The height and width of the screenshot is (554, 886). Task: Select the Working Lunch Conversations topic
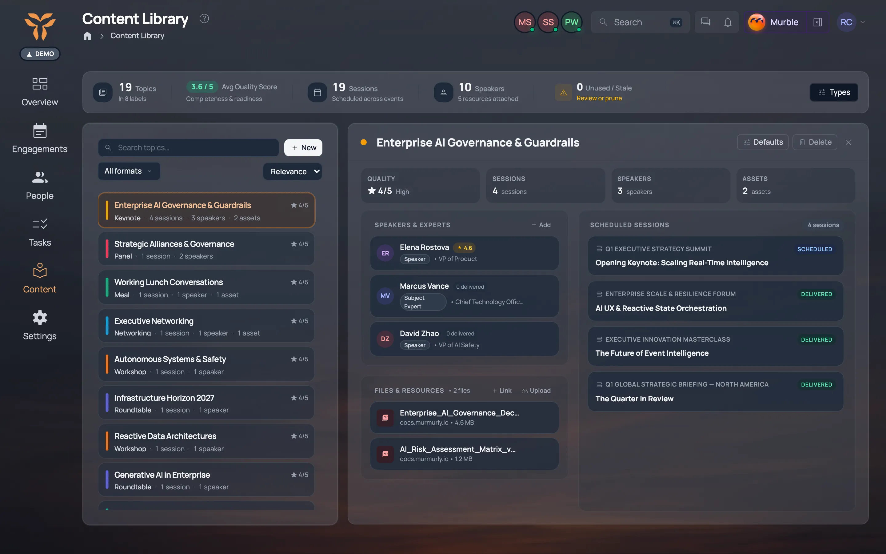[x=206, y=287]
